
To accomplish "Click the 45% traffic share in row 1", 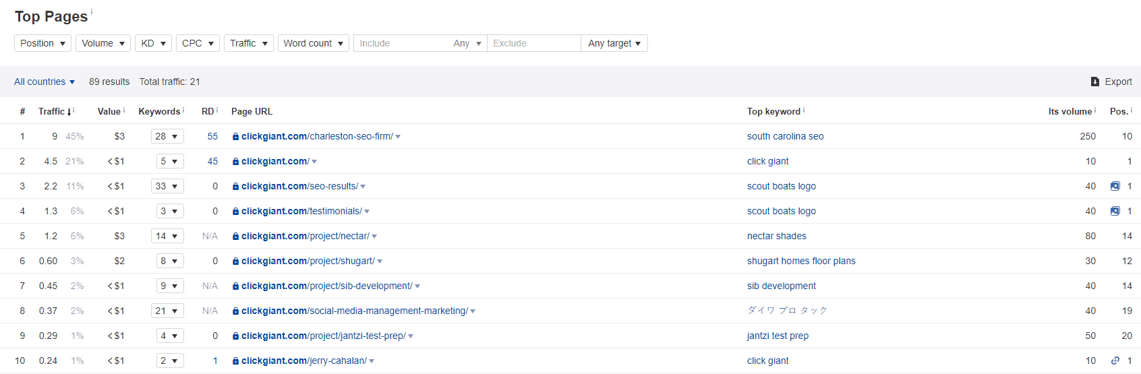I will pos(75,136).
